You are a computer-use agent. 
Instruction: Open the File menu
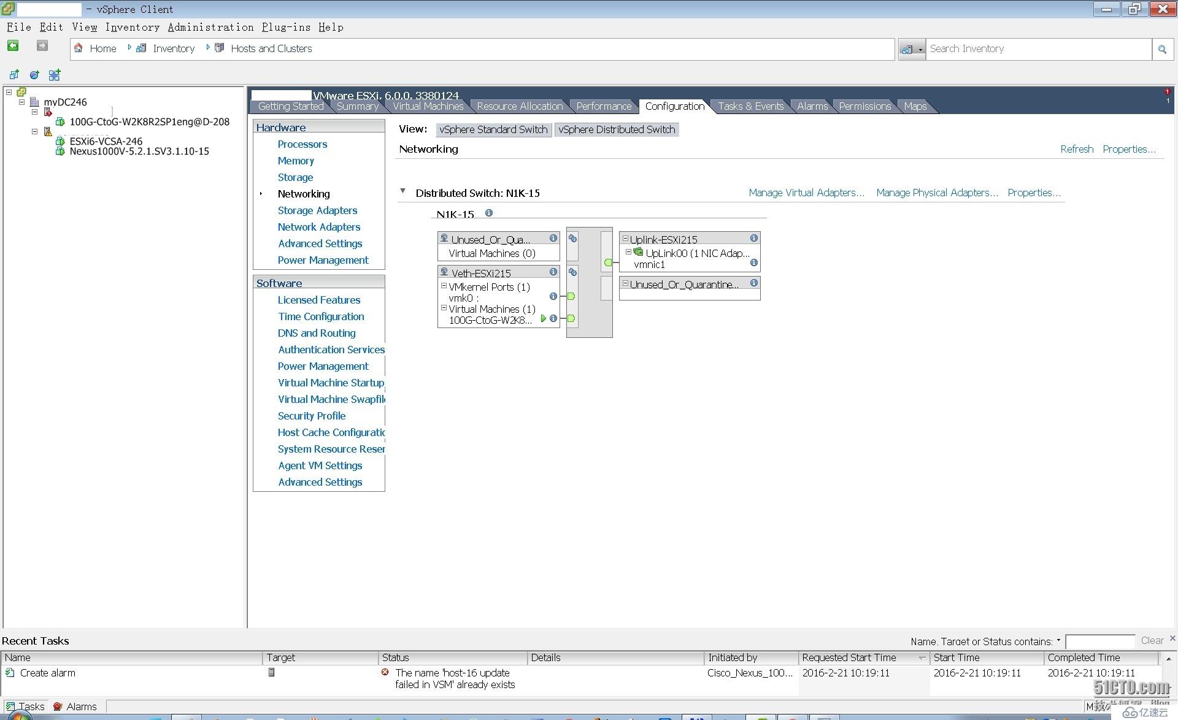tap(19, 27)
